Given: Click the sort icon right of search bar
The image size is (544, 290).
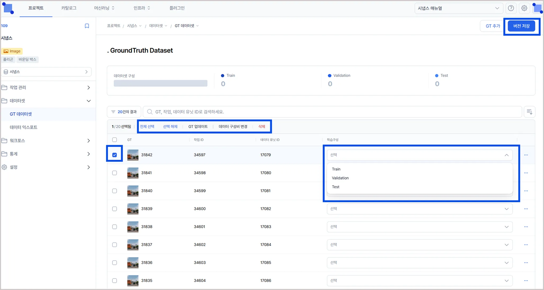Looking at the screenshot, I should click(529, 112).
